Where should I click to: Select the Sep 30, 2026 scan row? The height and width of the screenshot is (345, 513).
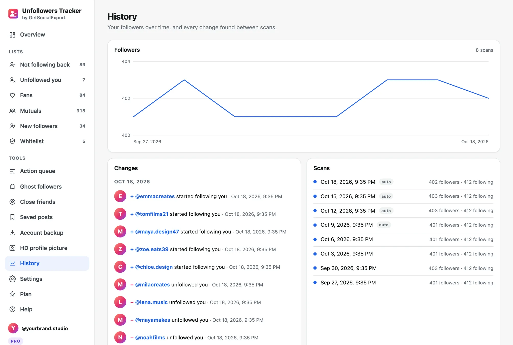click(x=403, y=268)
